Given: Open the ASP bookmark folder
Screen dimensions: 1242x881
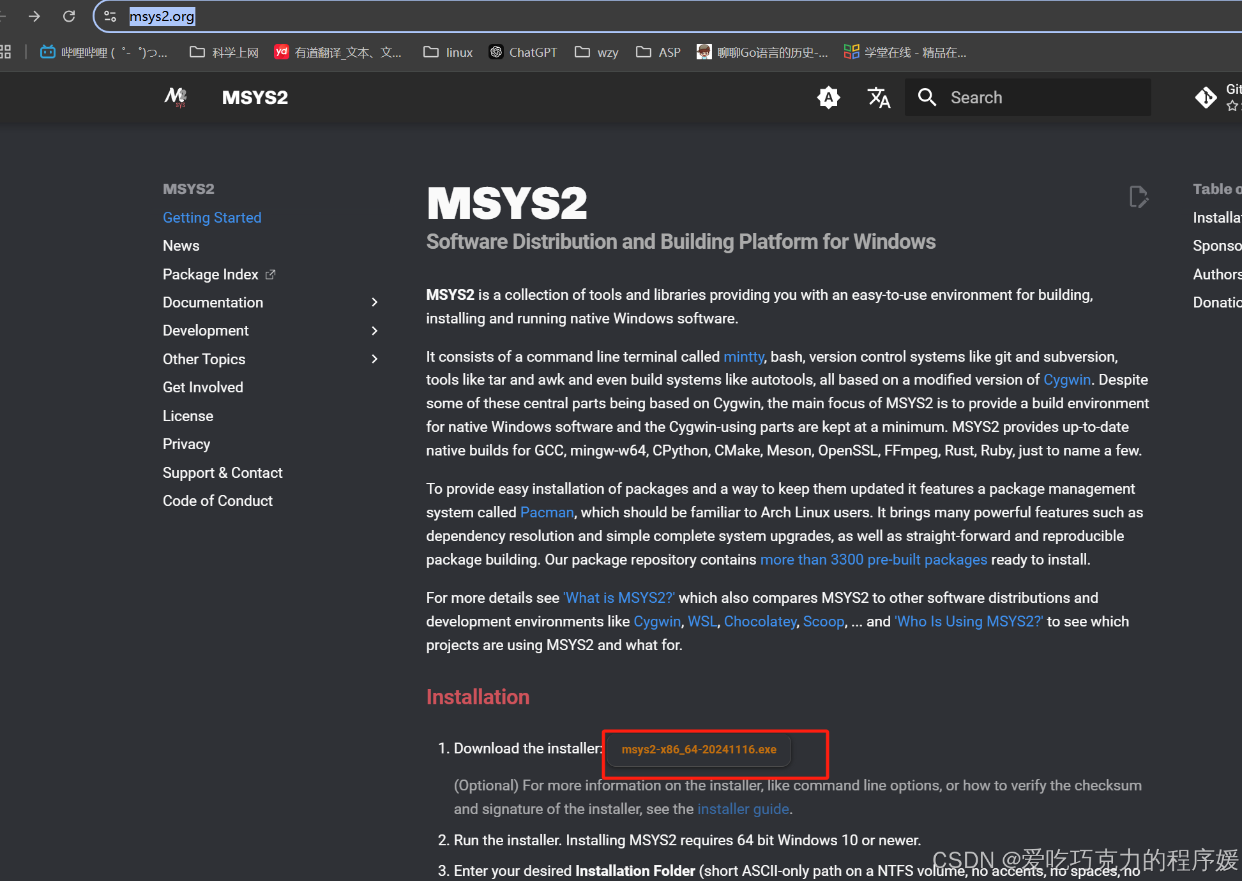Looking at the screenshot, I should (658, 52).
